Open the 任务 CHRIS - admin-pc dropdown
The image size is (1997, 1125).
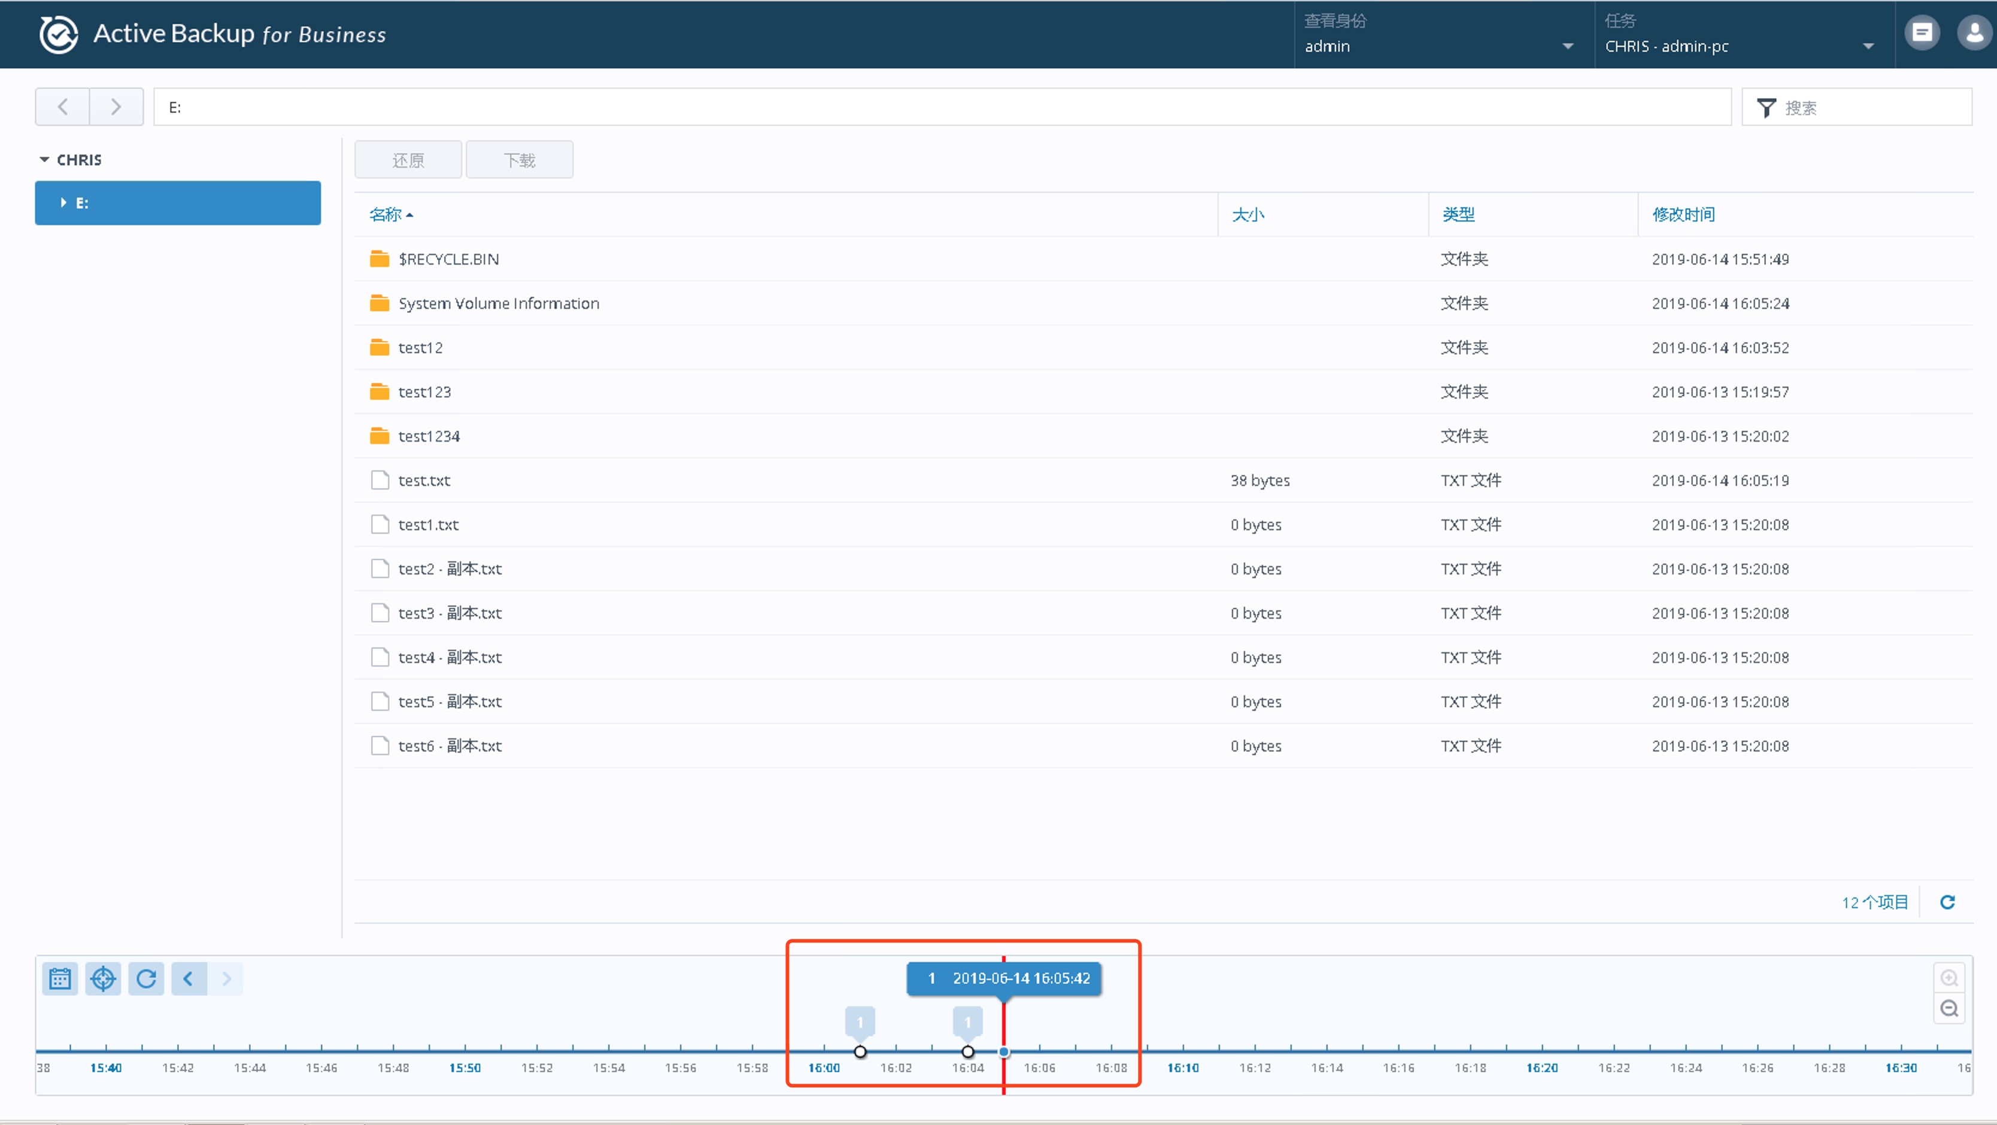tap(1744, 35)
